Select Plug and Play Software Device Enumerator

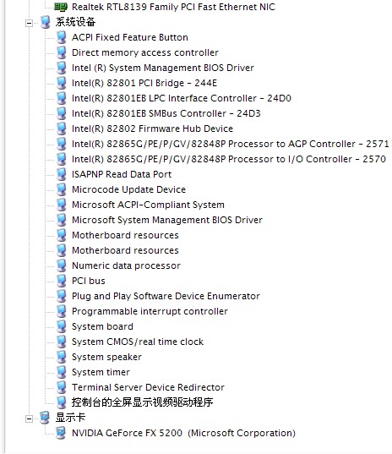pos(166,296)
